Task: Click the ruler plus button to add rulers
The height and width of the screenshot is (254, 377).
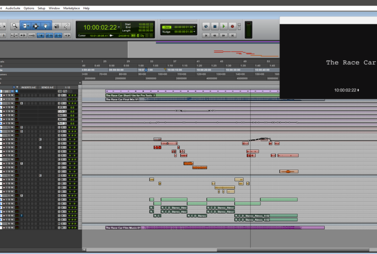Action: [80, 83]
